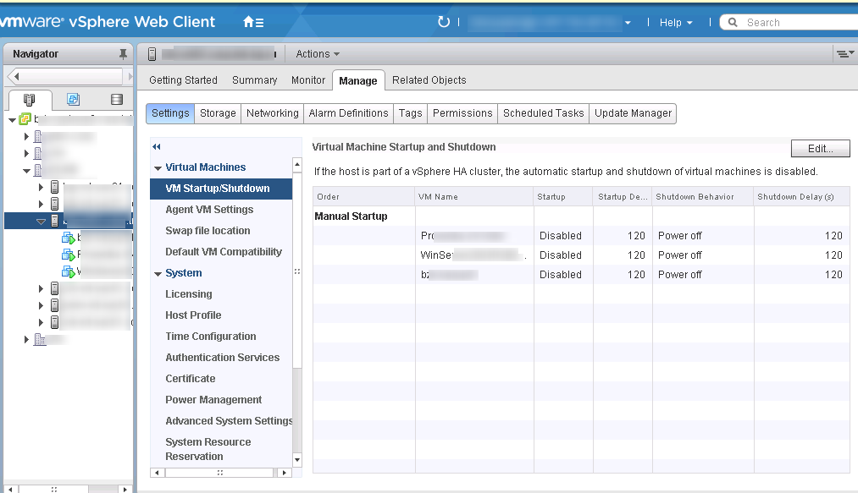The width and height of the screenshot is (858, 493).
Task: Collapse the expanded datacenter tree node
Action: coord(26,171)
